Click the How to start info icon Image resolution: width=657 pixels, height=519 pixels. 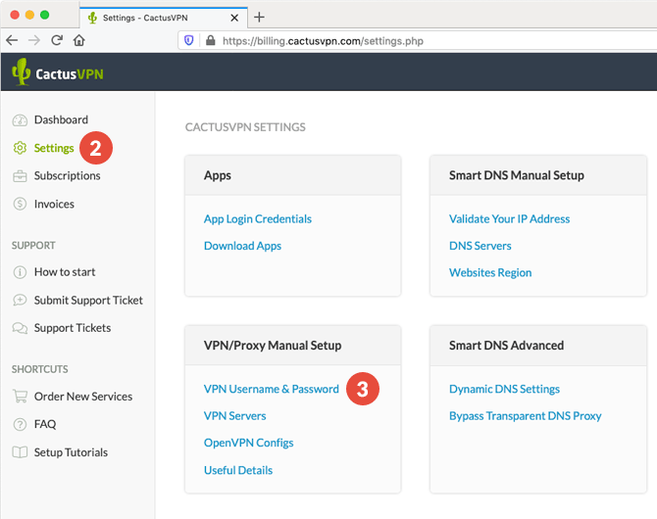click(20, 272)
